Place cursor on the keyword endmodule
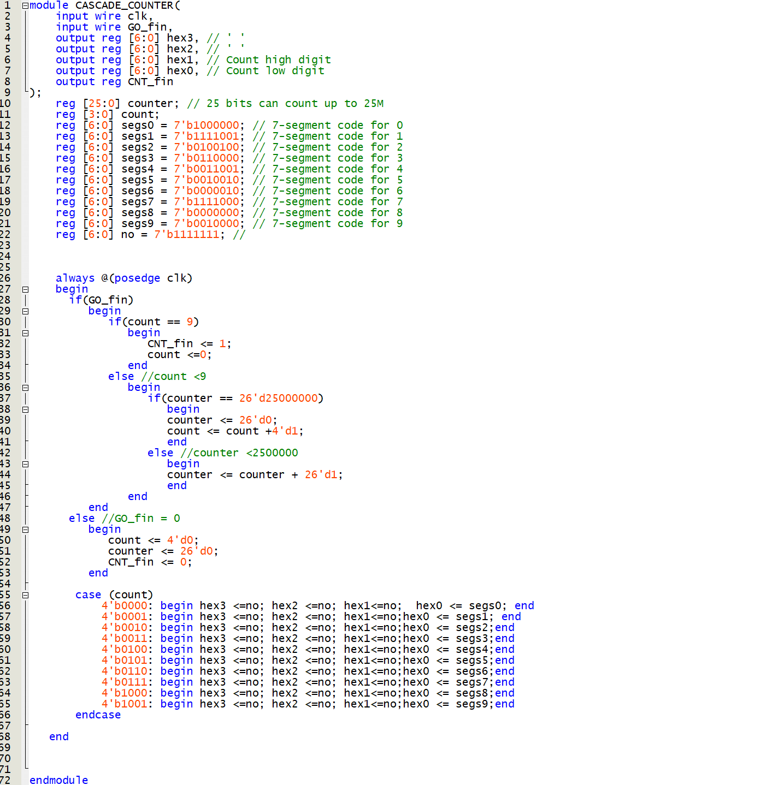 coord(58,780)
